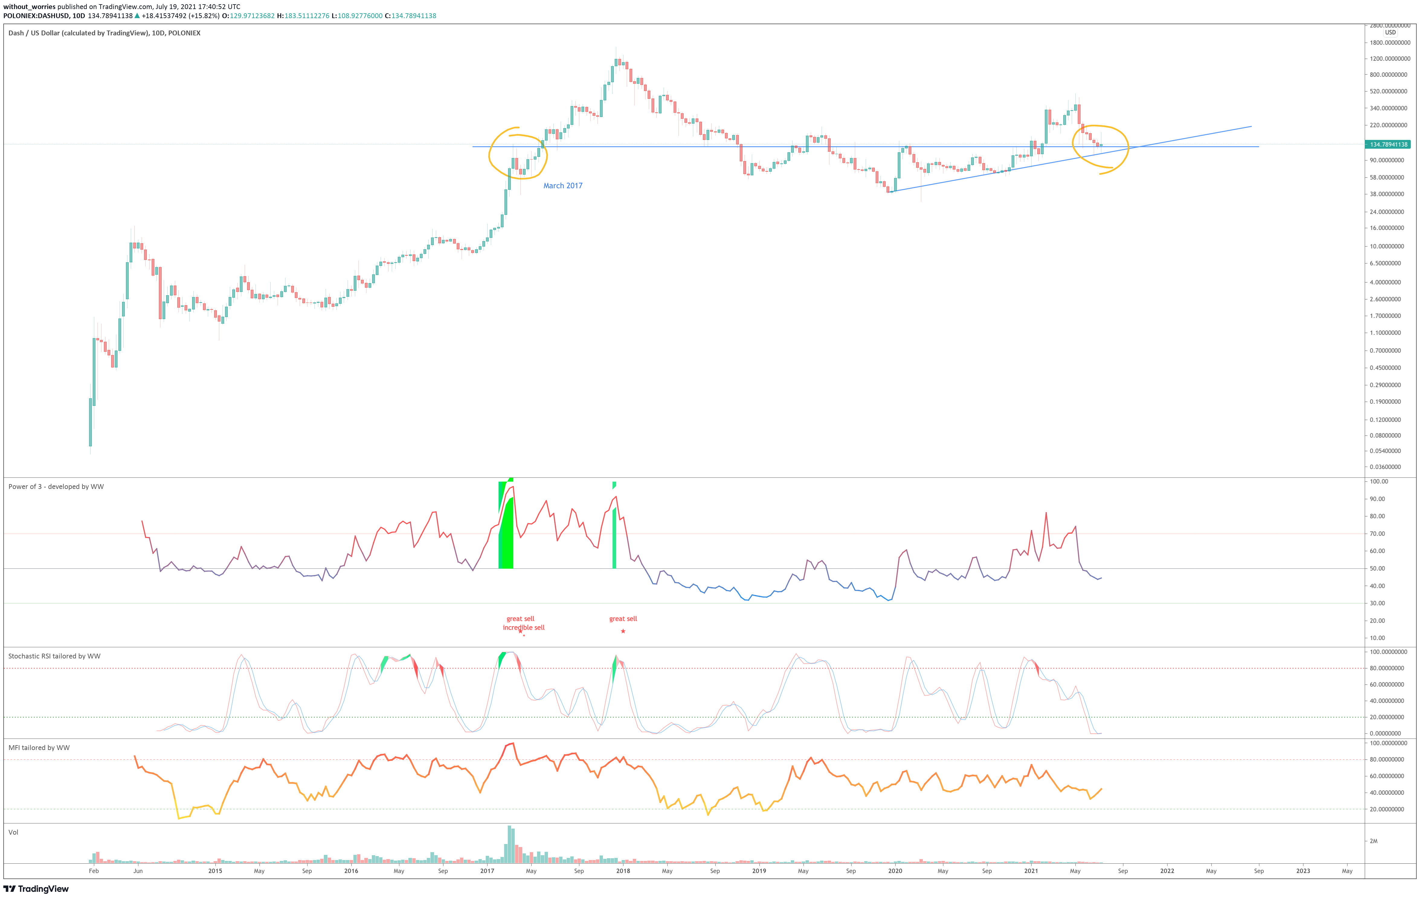Click the high value H:183.51112276

pyautogui.click(x=303, y=16)
